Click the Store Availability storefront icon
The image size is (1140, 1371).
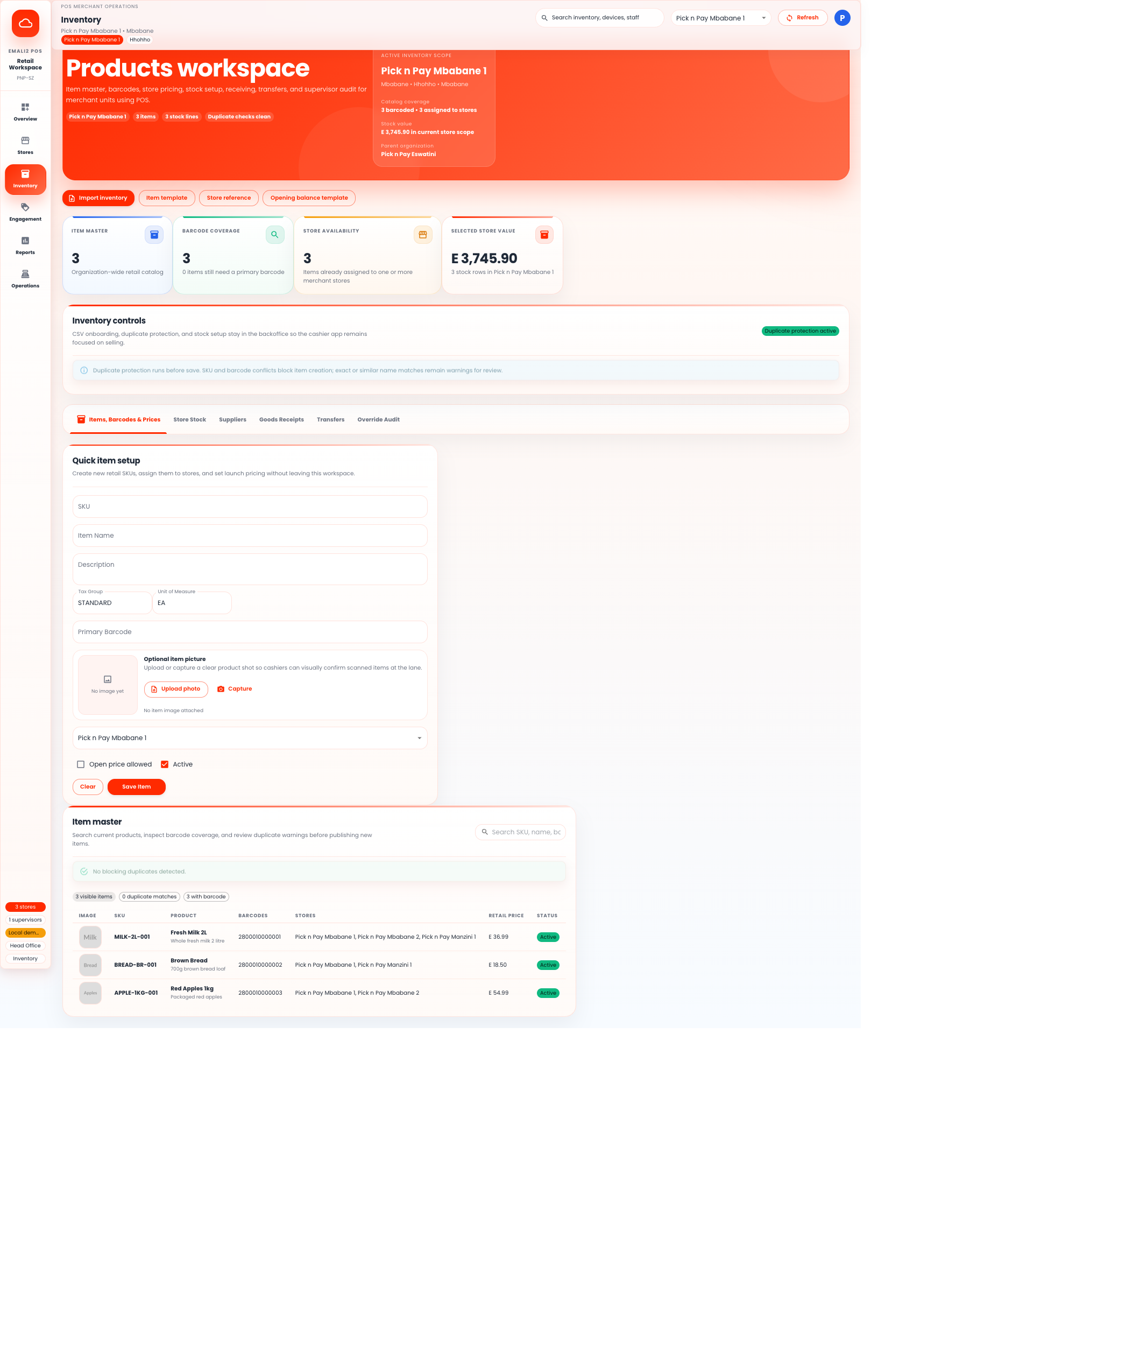423,234
